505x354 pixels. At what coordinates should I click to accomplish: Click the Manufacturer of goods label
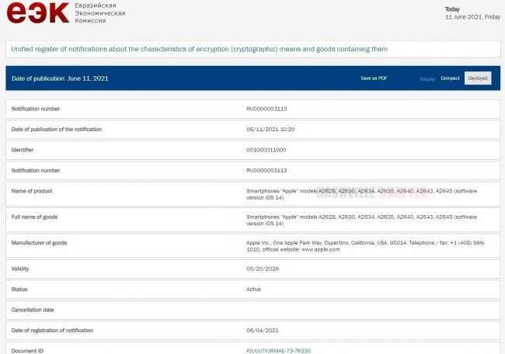[x=40, y=243]
